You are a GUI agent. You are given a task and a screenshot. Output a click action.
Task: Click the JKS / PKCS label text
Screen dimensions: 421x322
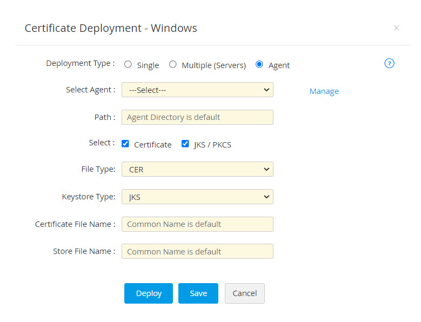coord(212,145)
